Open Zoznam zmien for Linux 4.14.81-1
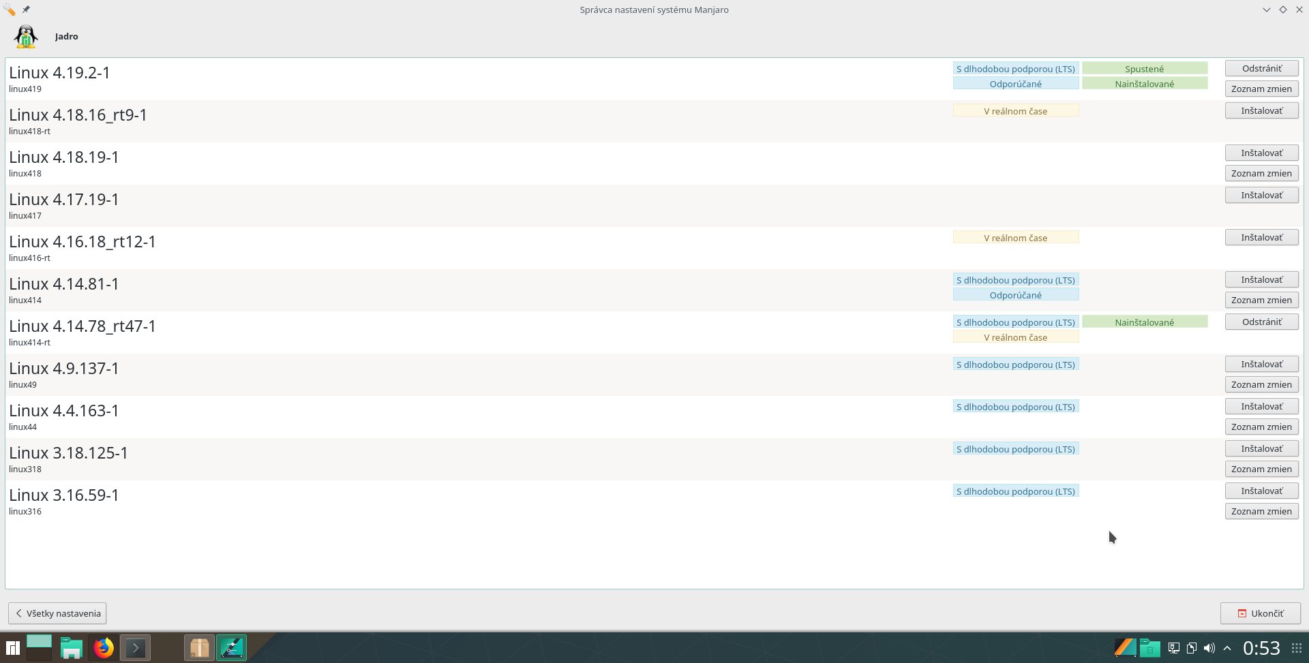The width and height of the screenshot is (1309, 663). (1262, 300)
